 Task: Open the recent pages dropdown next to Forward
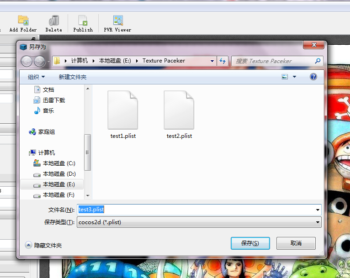(x=48, y=62)
